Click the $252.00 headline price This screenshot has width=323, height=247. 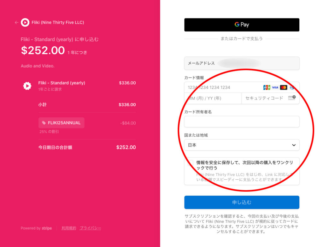pos(43,50)
